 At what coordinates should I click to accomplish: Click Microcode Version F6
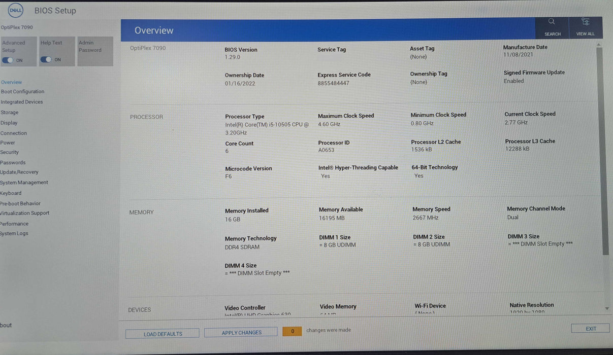229,176
